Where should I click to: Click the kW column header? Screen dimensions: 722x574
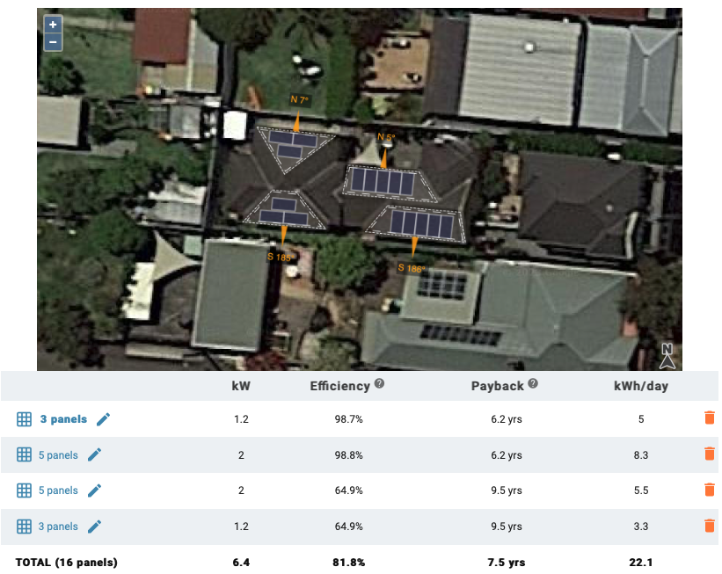click(x=241, y=386)
